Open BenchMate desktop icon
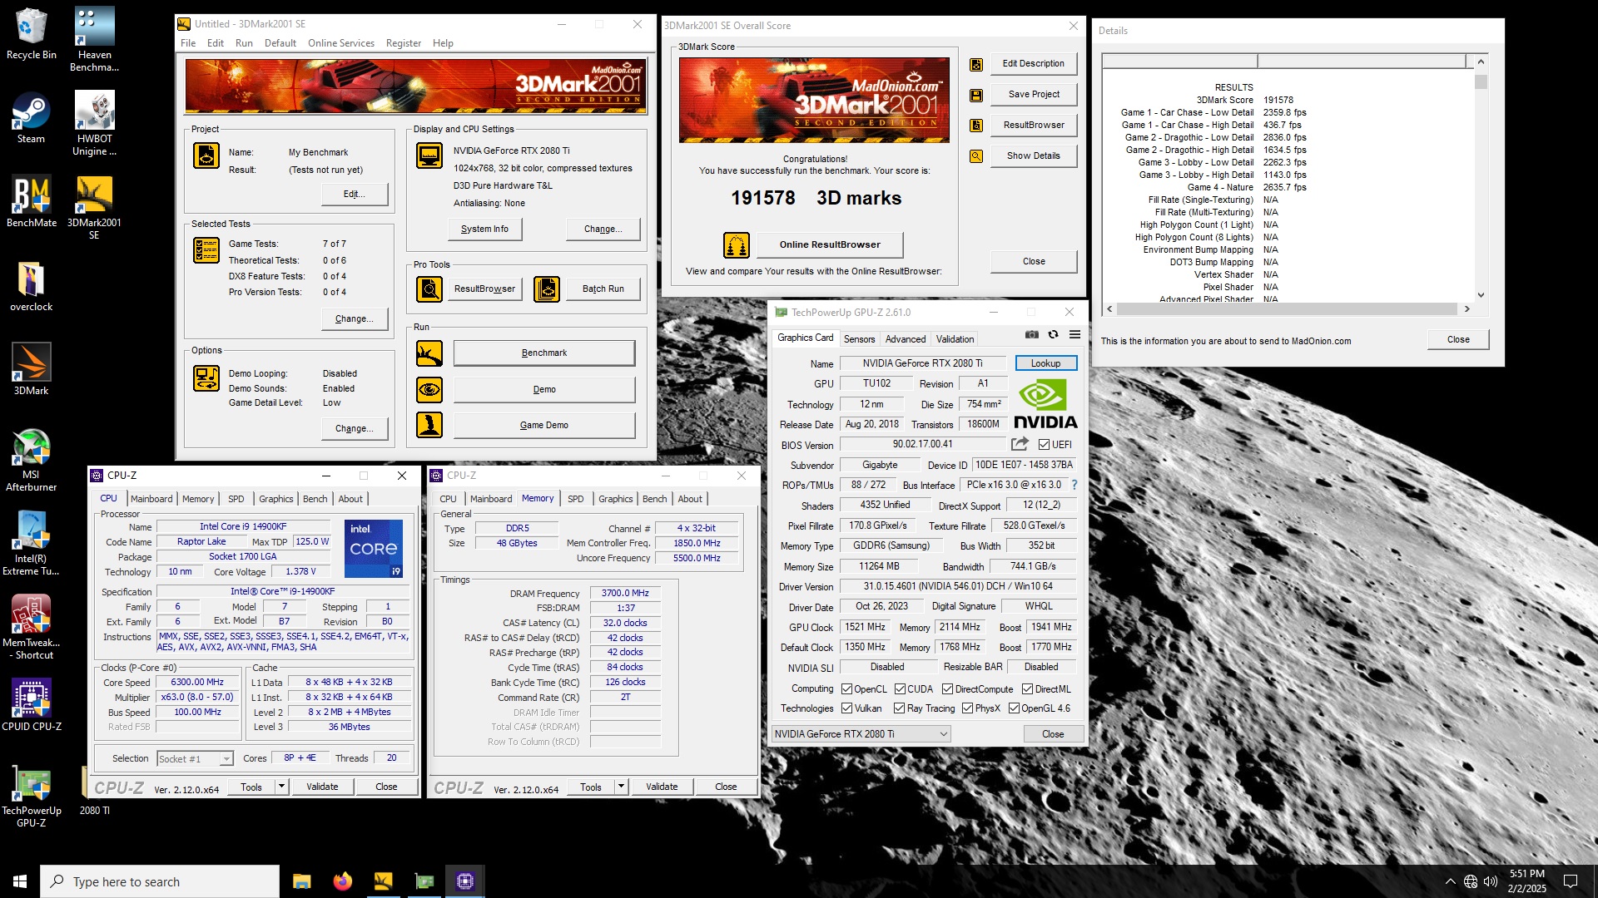1598x898 pixels. click(31, 201)
